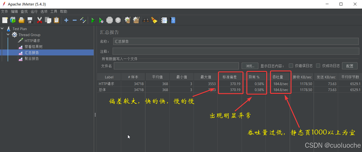This screenshot has width=362, height=152.
Task: Click the 聚合报告 listener icon
Action: pos(21,59)
